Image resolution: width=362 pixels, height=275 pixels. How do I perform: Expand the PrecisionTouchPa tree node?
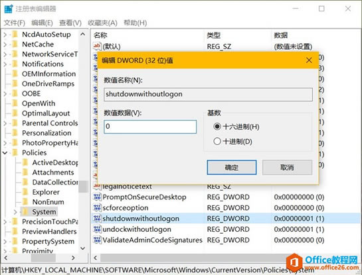pos(5,222)
